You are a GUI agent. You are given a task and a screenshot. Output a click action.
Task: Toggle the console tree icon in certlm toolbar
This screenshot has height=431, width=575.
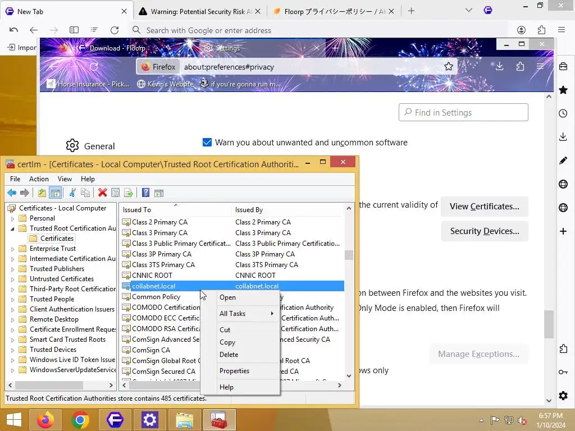click(x=56, y=193)
